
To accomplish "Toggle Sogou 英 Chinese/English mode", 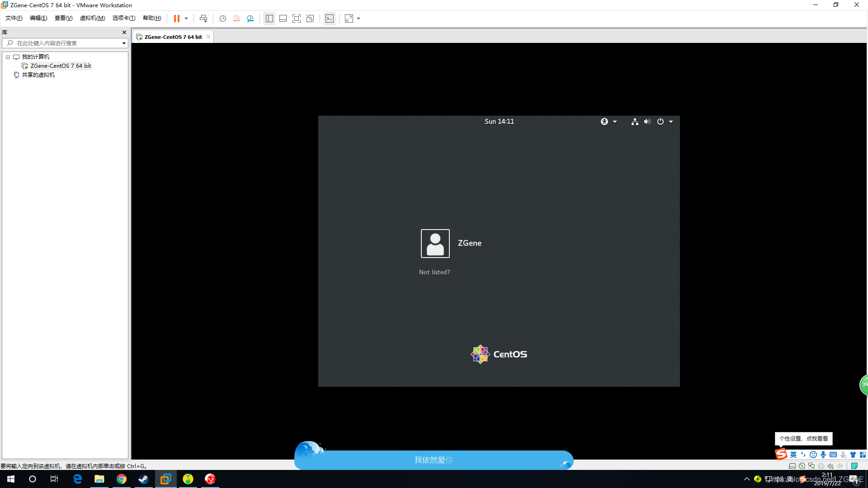I will (x=793, y=455).
